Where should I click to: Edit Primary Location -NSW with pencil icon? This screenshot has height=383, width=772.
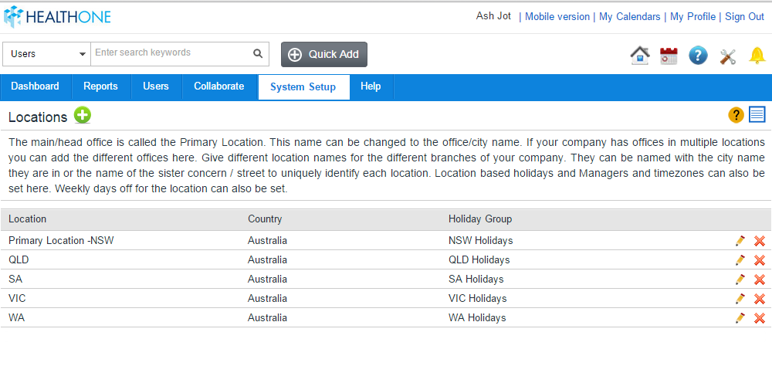coord(740,241)
